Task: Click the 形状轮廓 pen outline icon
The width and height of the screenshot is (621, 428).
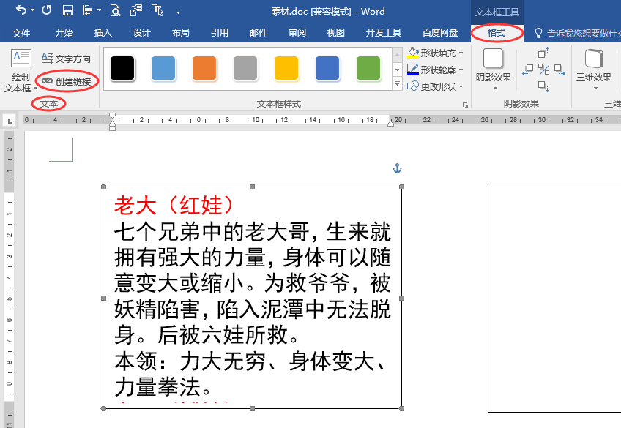Action: pos(413,70)
